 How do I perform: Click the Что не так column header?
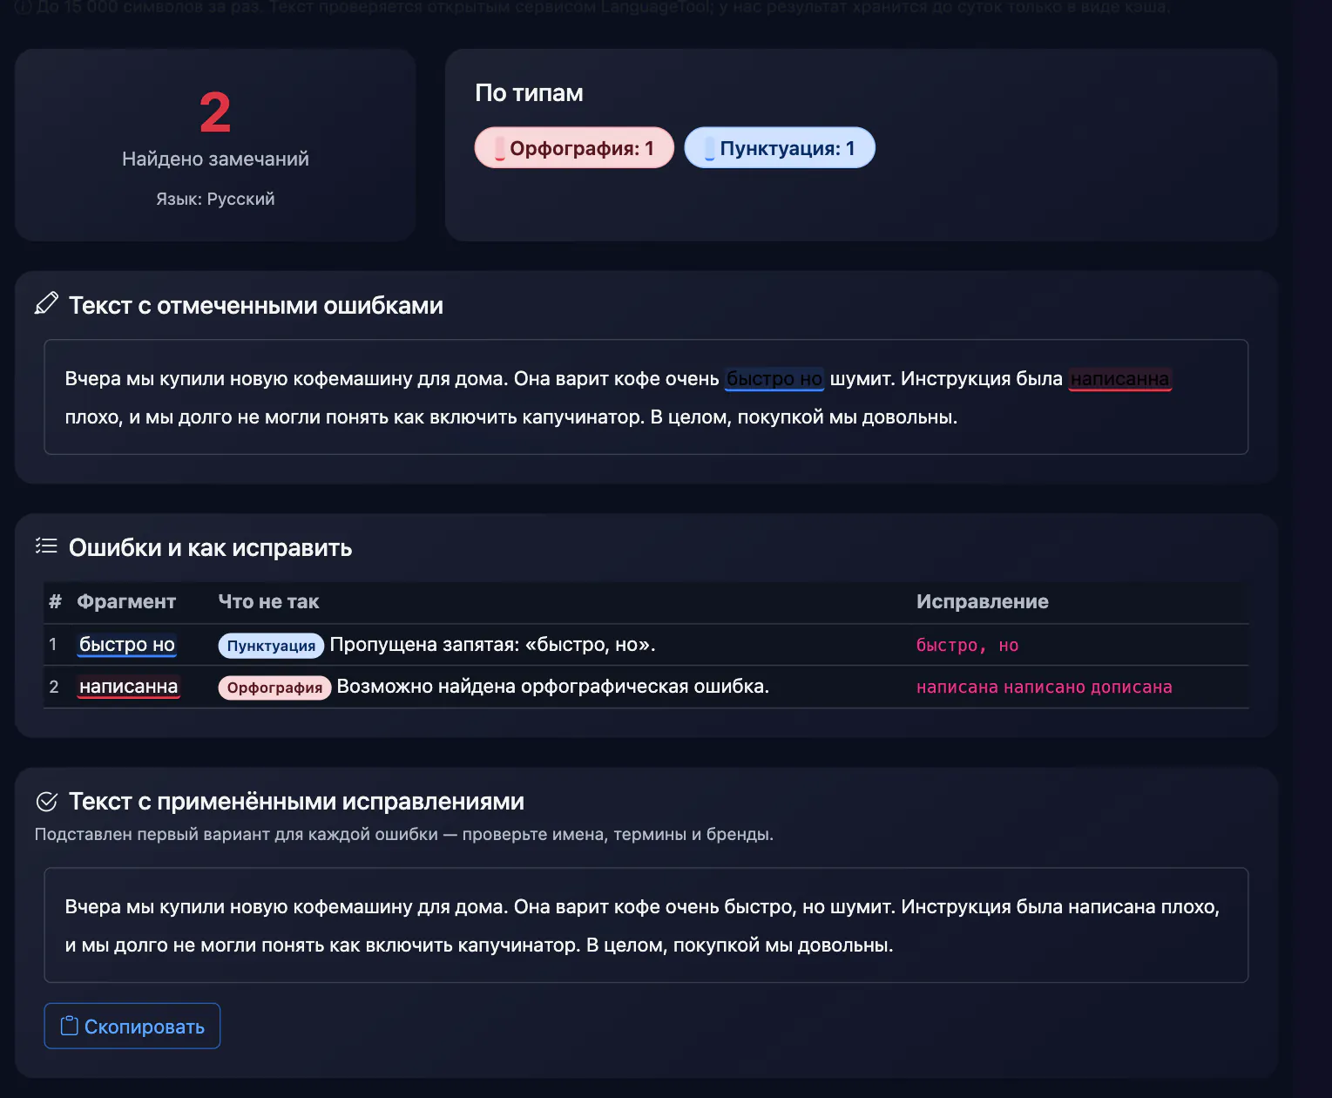[x=268, y=602]
